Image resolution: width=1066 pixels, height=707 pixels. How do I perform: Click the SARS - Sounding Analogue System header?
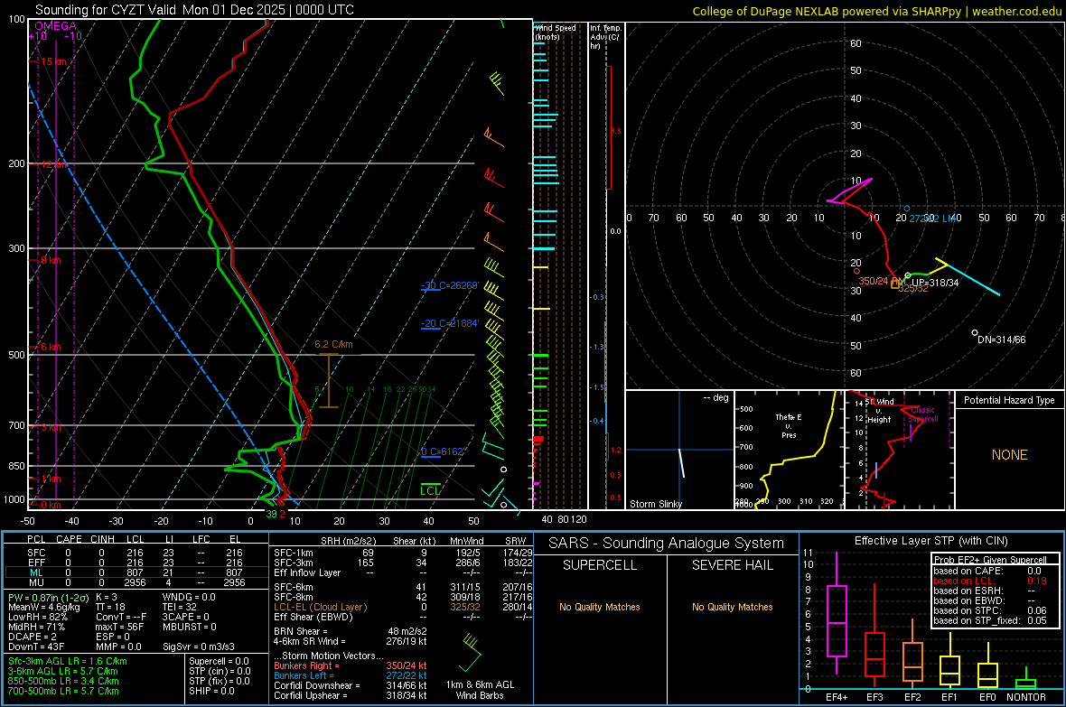667,544
